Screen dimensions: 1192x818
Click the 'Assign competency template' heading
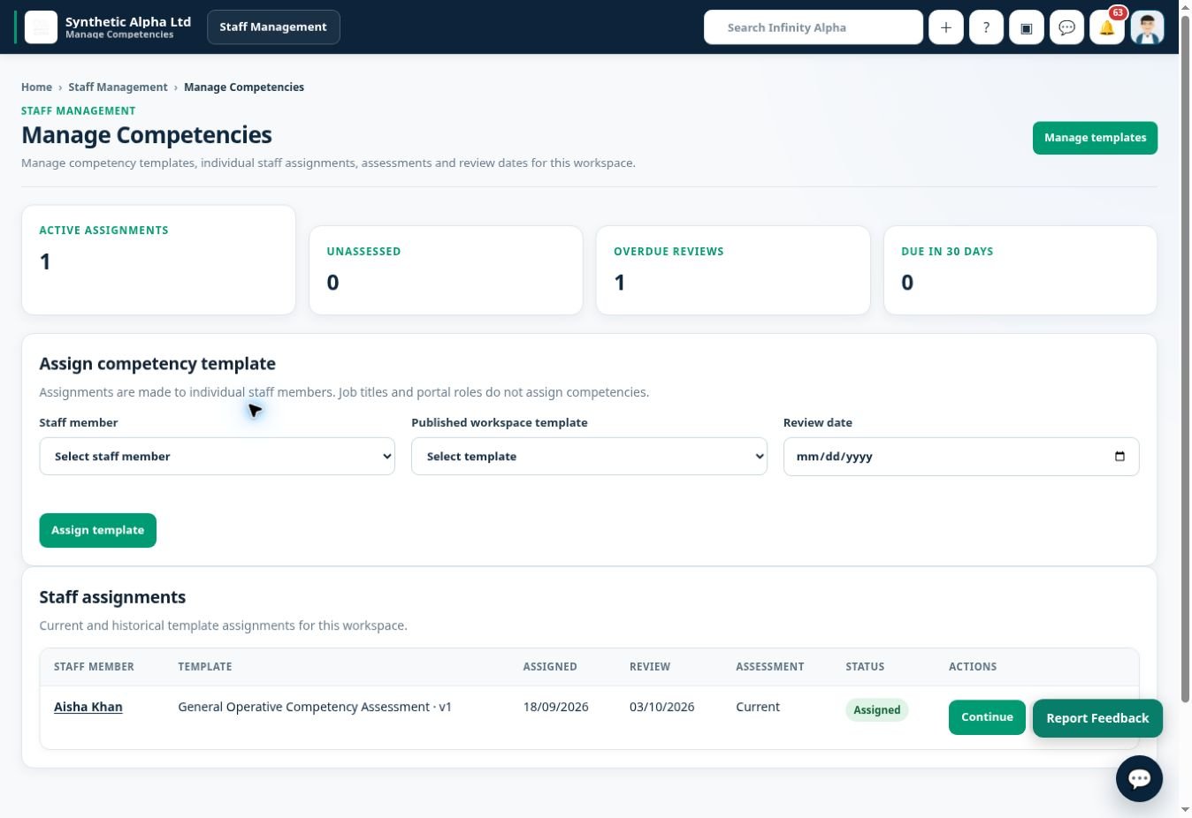click(157, 364)
